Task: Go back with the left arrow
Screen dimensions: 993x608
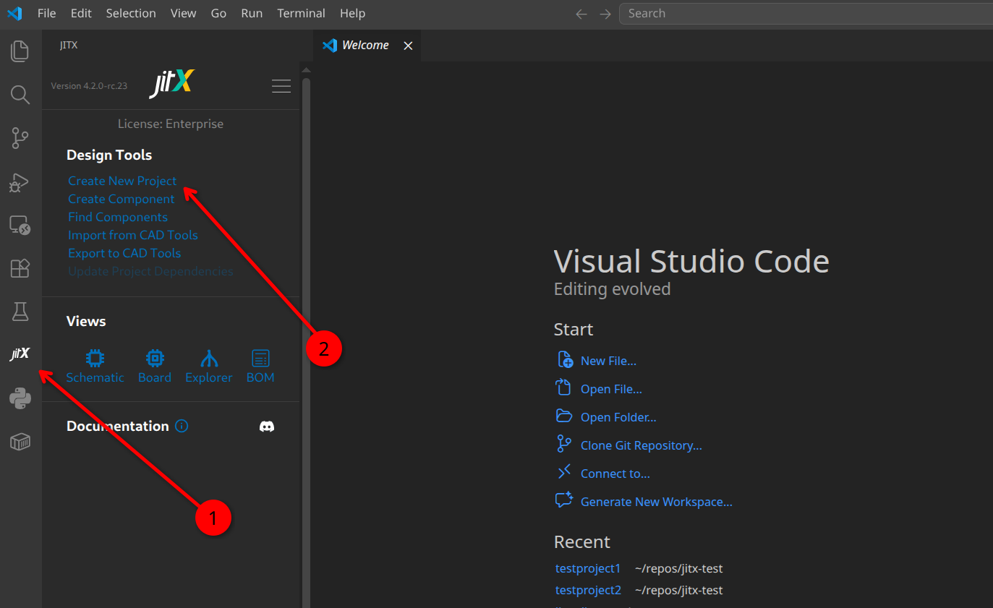Action: (x=581, y=14)
